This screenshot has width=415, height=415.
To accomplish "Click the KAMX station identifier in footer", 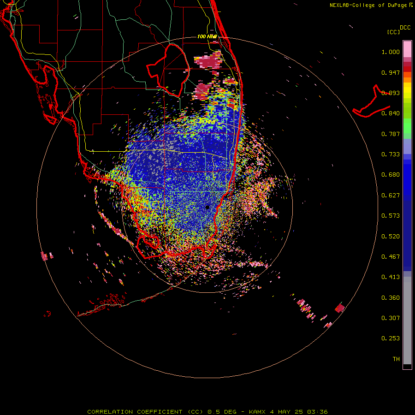I will [x=257, y=412].
